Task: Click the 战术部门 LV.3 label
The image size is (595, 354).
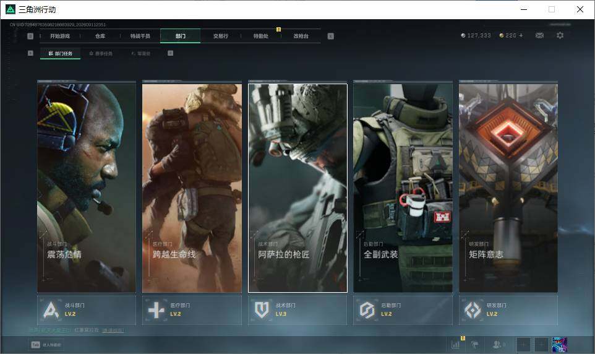Action: (281, 314)
